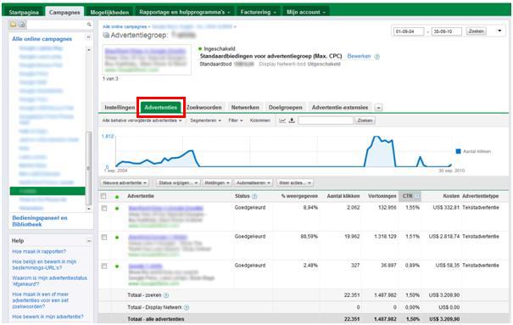This screenshot has height=325, width=513.
Task: Click status dot of ad with 327 clicks
Action: pyautogui.click(x=117, y=266)
